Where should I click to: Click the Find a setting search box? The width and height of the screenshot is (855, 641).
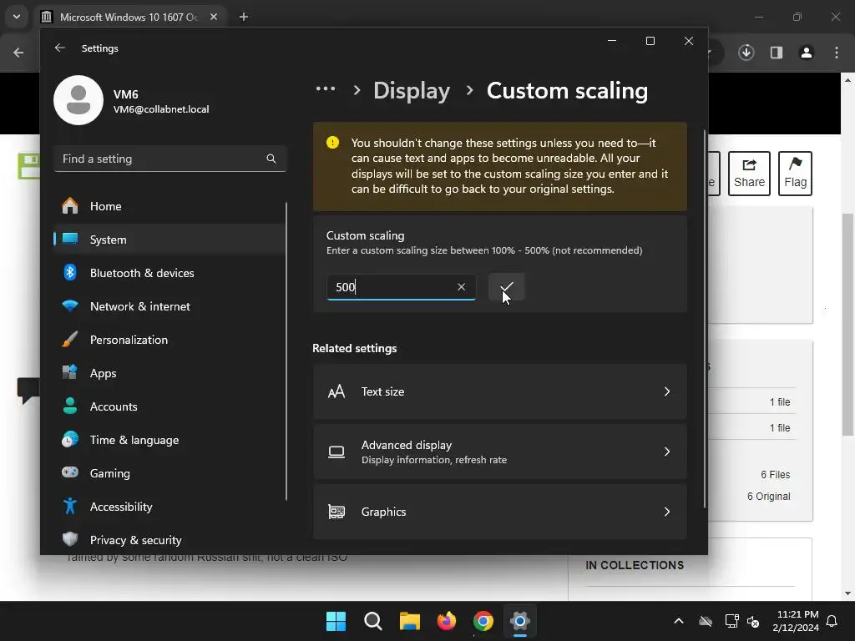point(170,159)
